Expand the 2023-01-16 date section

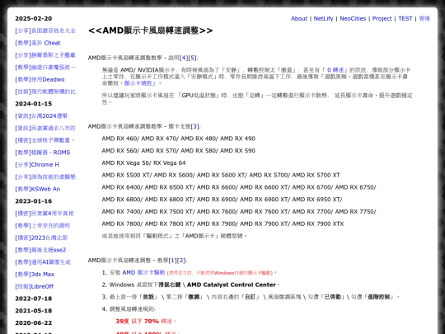coord(34,201)
